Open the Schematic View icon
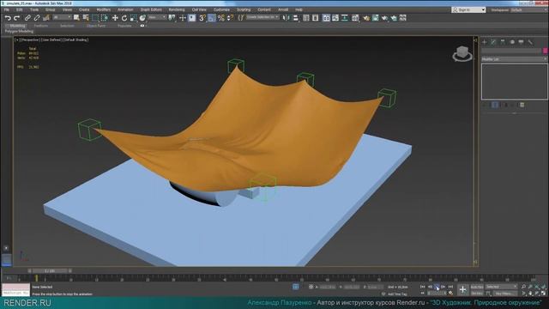 [345, 18]
